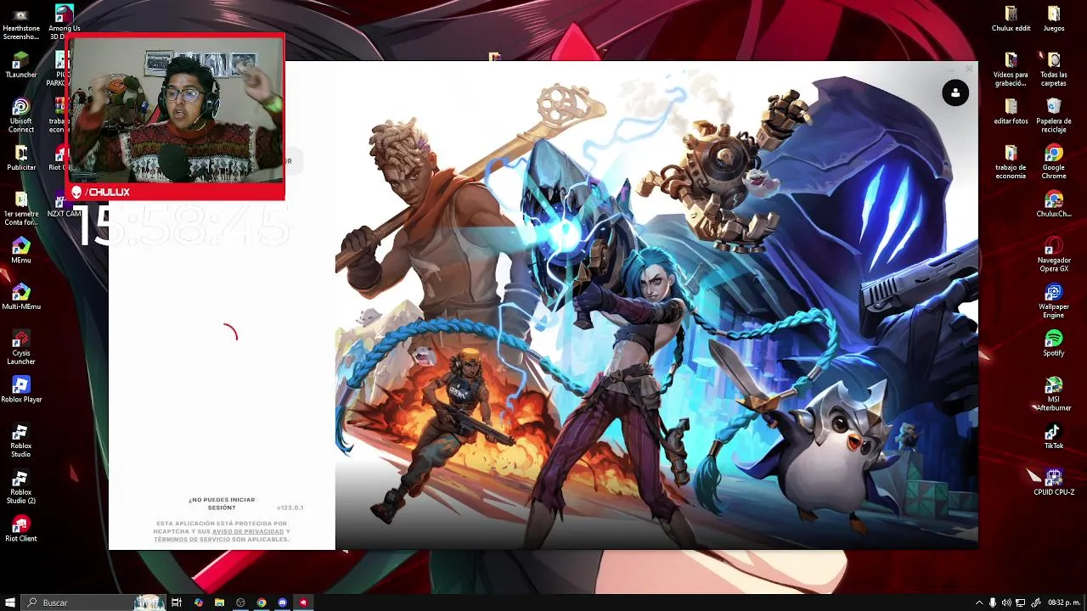The height and width of the screenshot is (611, 1087).
Task: Open the 'Aviso de privacidad' link
Action: [x=248, y=531]
